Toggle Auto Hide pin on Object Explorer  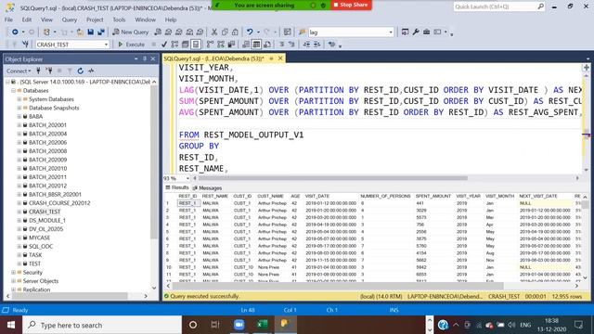click(145, 58)
